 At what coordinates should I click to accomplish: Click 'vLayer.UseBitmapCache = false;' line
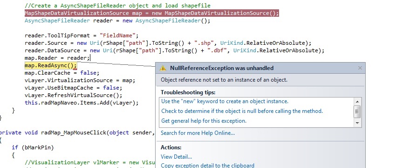pyautogui.click(x=74, y=88)
